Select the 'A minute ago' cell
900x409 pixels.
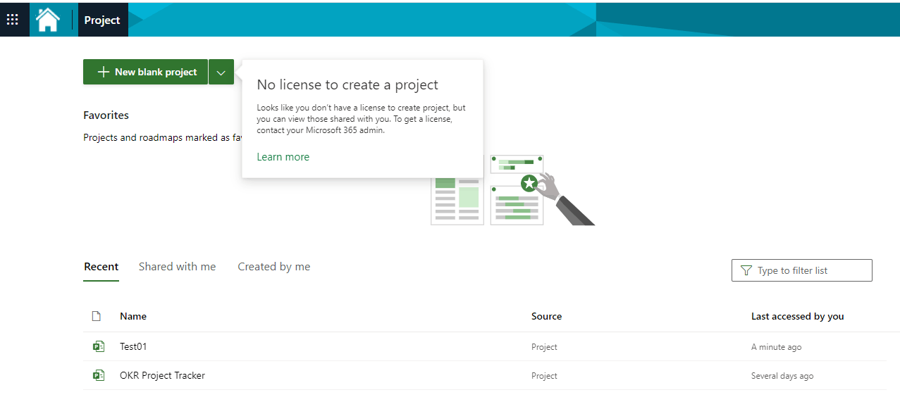pos(776,347)
